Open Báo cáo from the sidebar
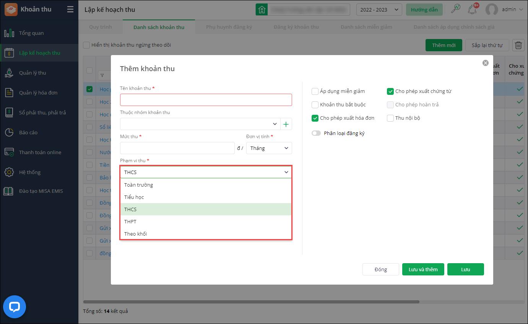Screen dimensions: 528x324 pos(28,132)
